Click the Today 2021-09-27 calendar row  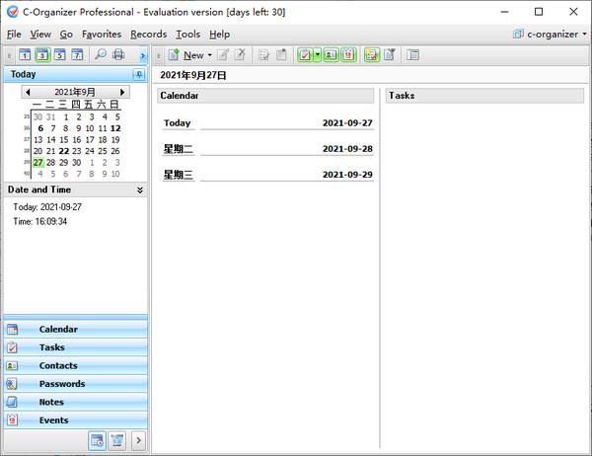pos(268,123)
